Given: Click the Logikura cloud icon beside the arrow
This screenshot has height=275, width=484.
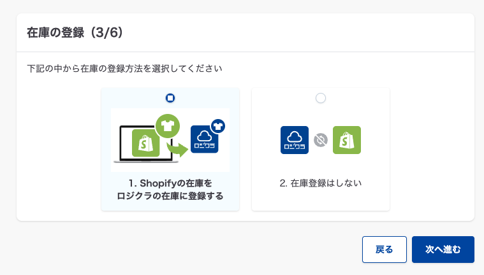Looking at the screenshot, I should tap(205, 140).
